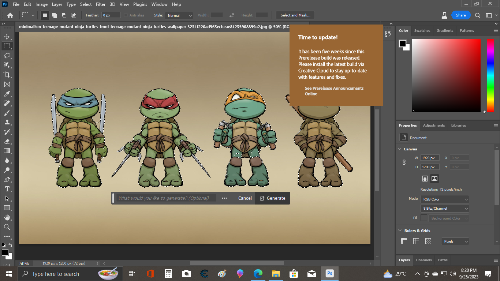Switch to the Adjustments tab

[x=434, y=125]
